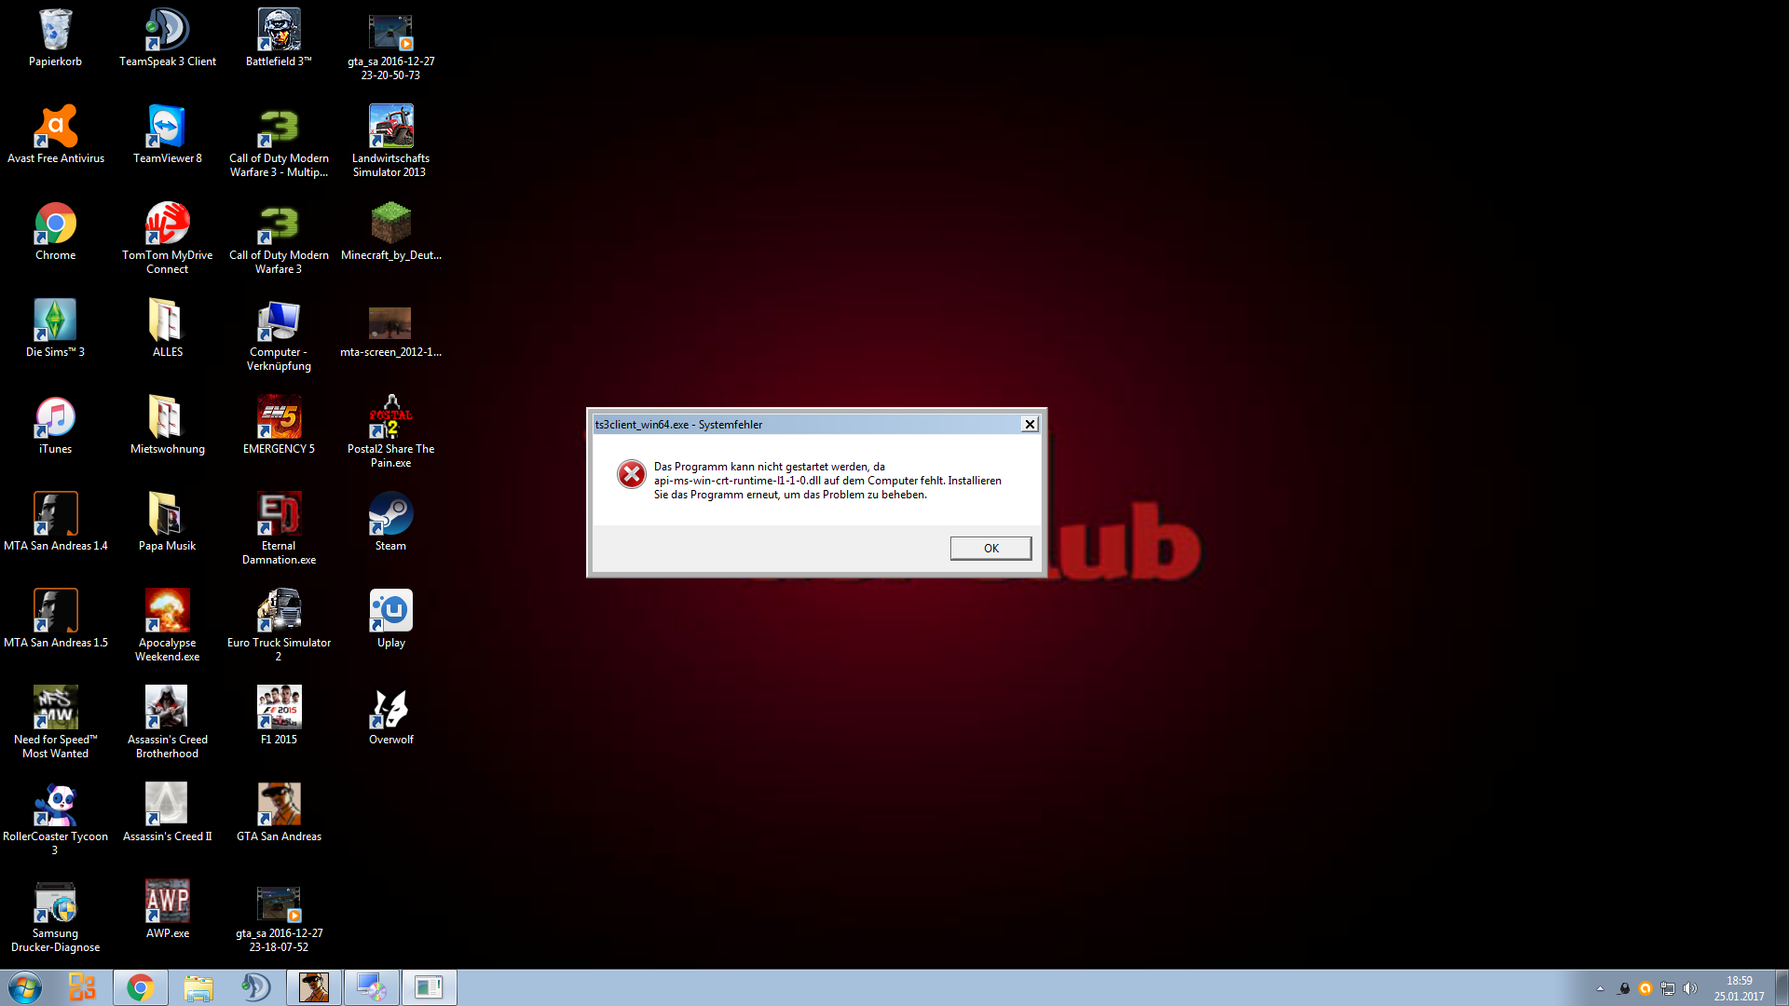Screen dimensions: 1789x1006
Task: Select the ALLES folder on desktop
Action: tap(168, 329)
